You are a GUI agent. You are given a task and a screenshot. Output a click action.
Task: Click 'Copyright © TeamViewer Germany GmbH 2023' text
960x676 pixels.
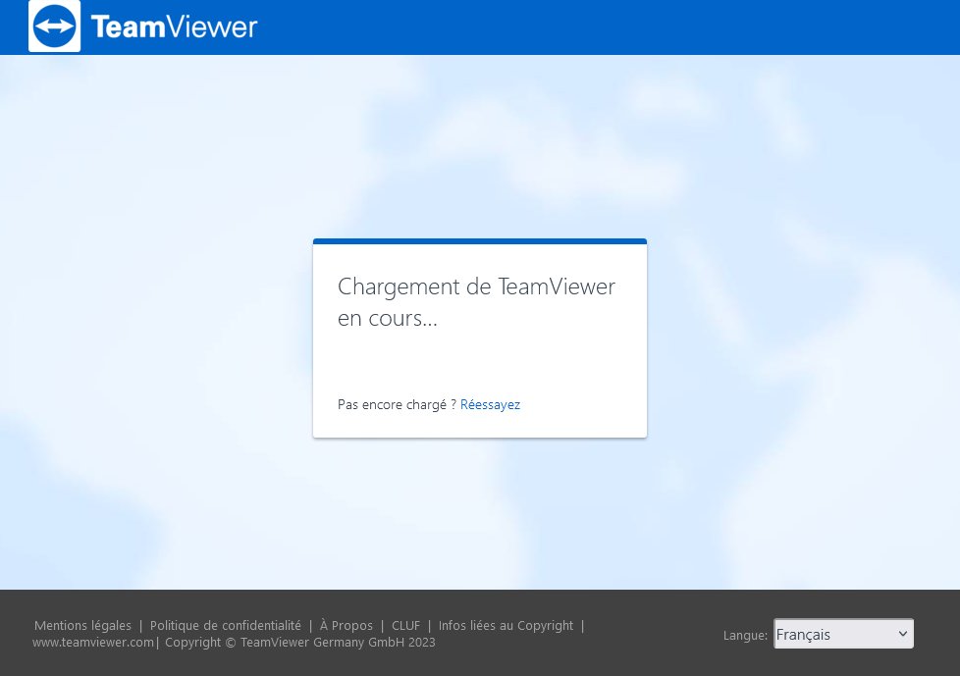(300, 643)
